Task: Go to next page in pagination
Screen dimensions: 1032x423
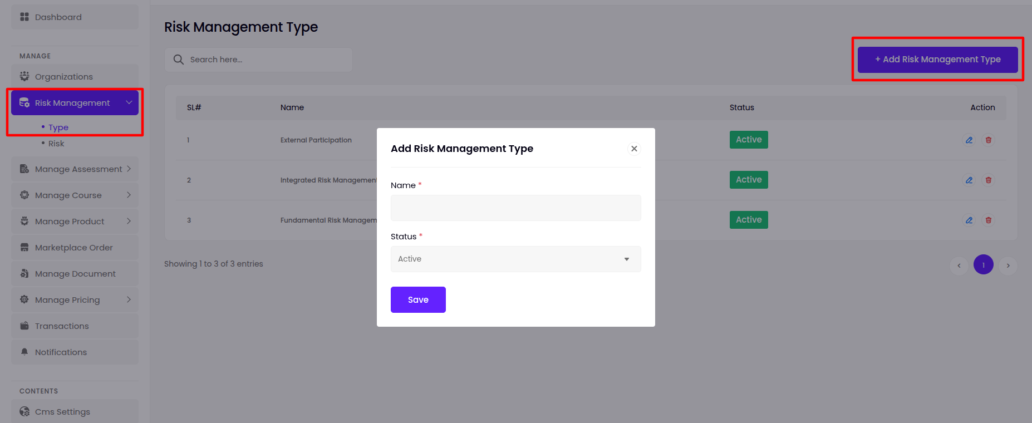Action: click(1008, 265)
